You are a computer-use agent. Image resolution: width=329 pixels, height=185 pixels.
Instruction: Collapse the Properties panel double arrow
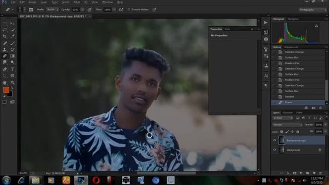click(x=252, y=29)
